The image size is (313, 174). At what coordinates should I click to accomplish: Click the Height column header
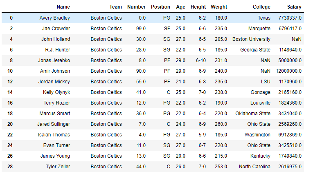(198, 7)
